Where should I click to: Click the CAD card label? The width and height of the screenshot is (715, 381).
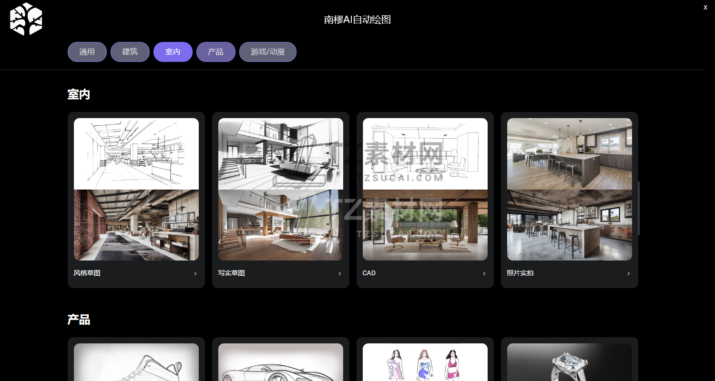[369, 273]
